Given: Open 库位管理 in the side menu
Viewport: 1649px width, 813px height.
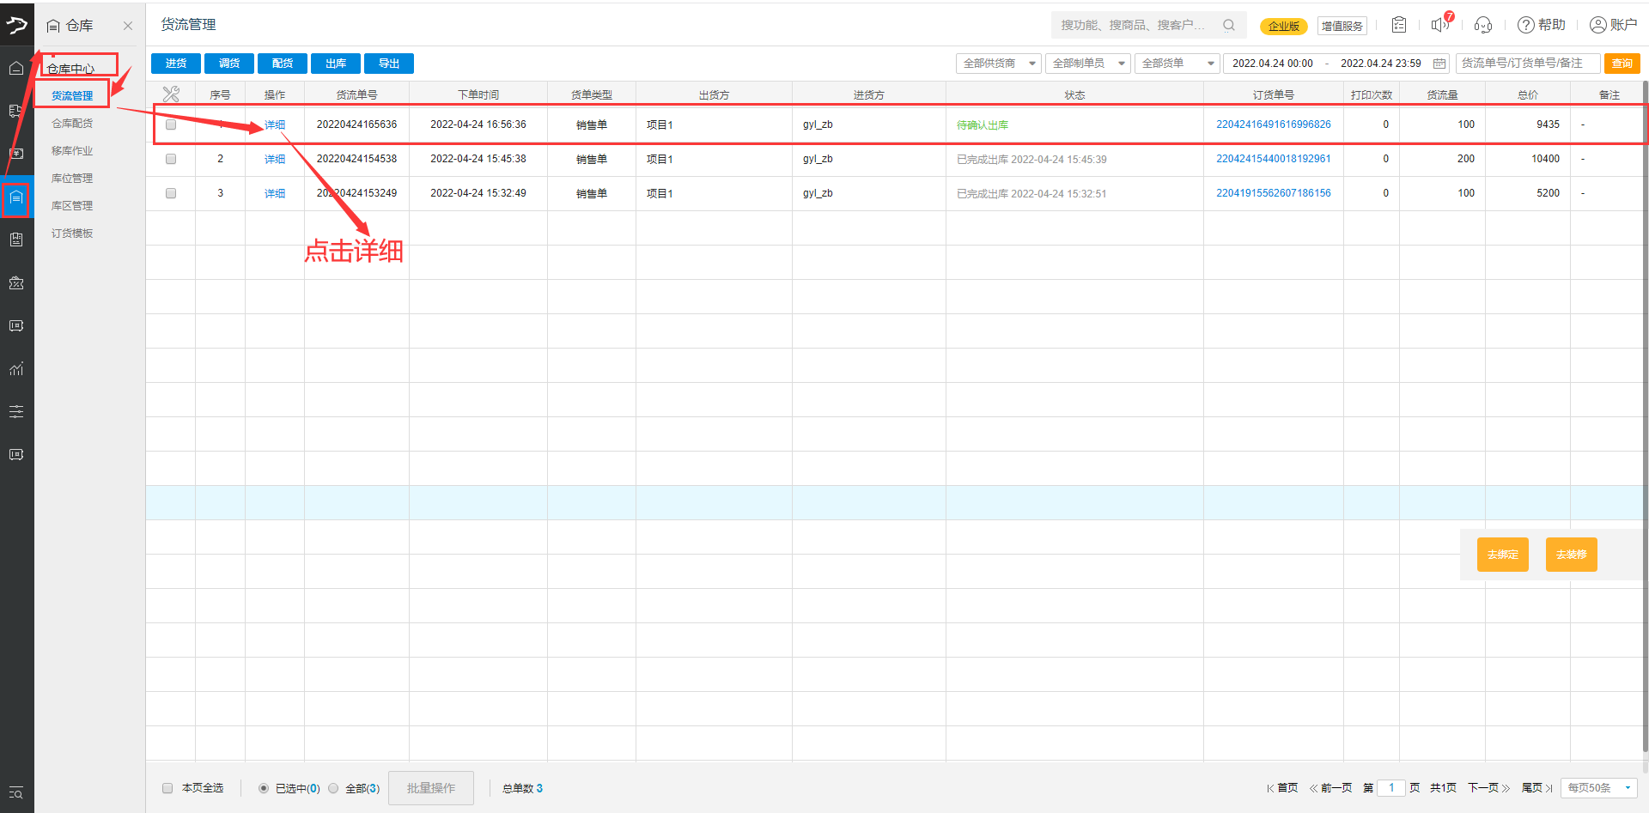Looking at the screenshot, I should [x=72, y=179].
